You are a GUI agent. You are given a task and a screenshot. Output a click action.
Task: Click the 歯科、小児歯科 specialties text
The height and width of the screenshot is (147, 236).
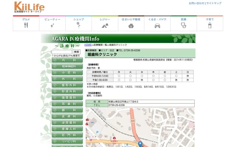pyautogui.click(x=94, y=96)
